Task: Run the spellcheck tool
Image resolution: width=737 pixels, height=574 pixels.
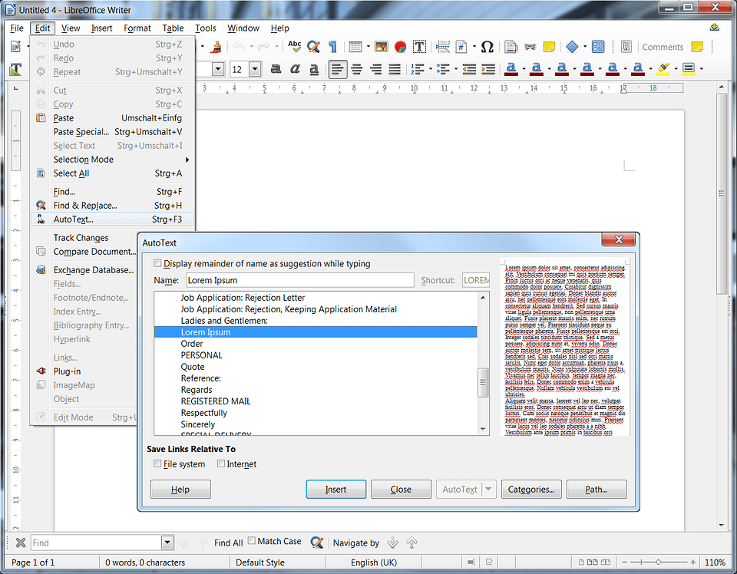Action: pos(294,47)
